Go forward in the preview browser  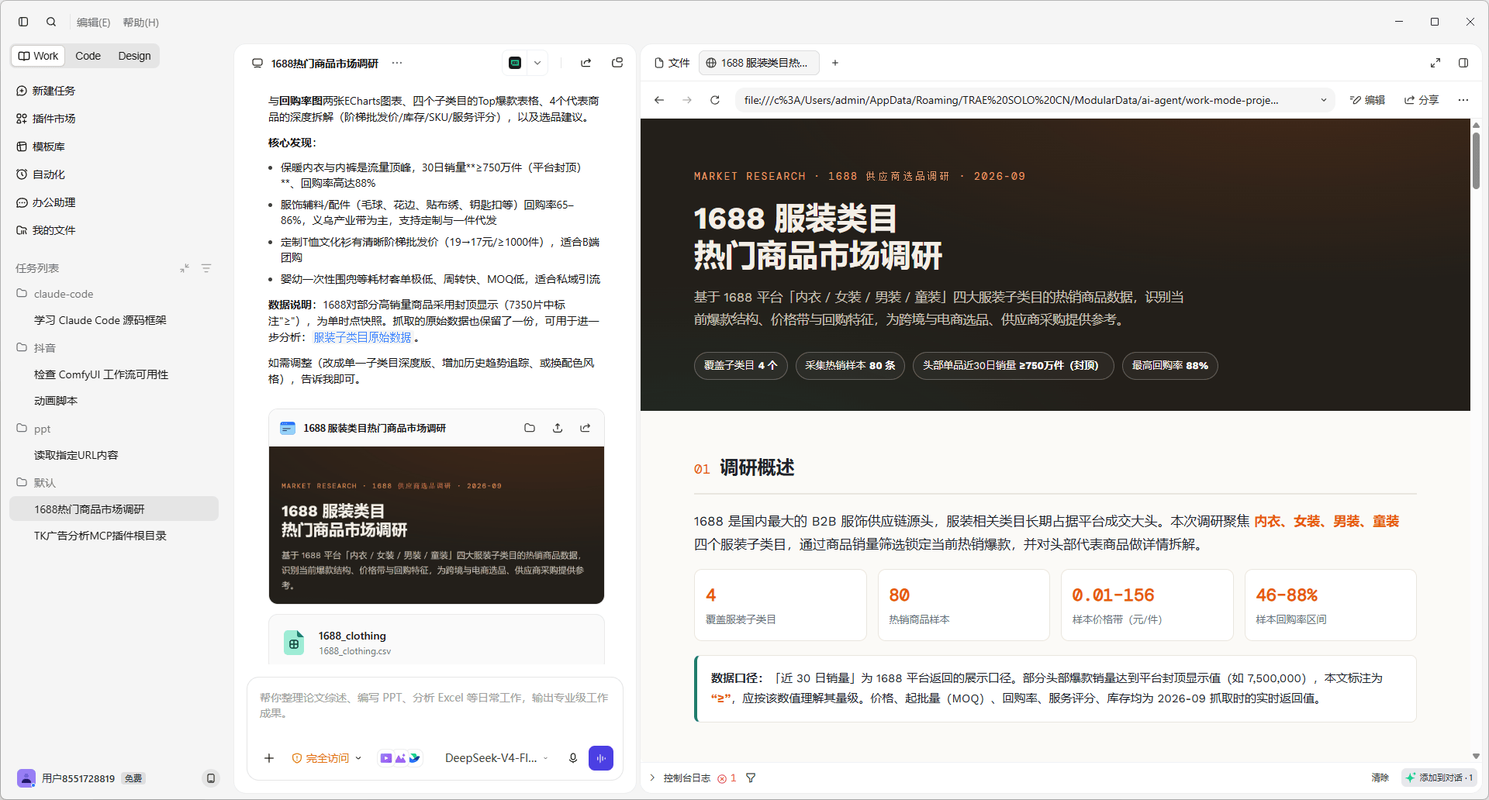click(x=687, y=100)
